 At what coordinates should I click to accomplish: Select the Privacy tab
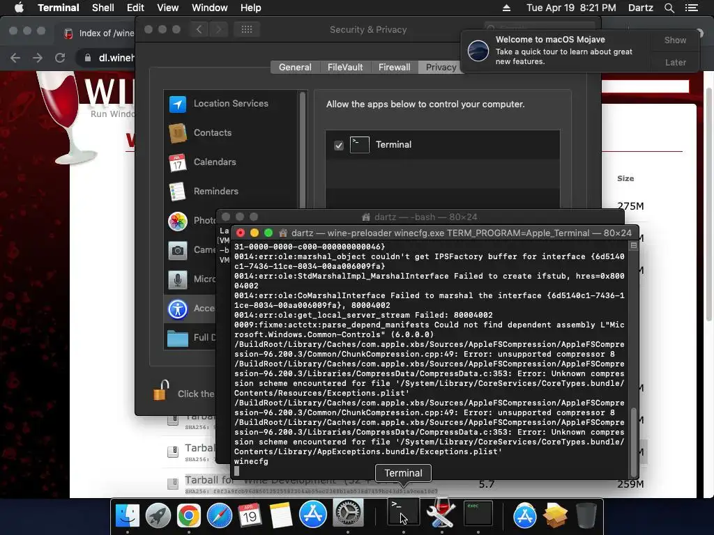click(x=441, y=68)
